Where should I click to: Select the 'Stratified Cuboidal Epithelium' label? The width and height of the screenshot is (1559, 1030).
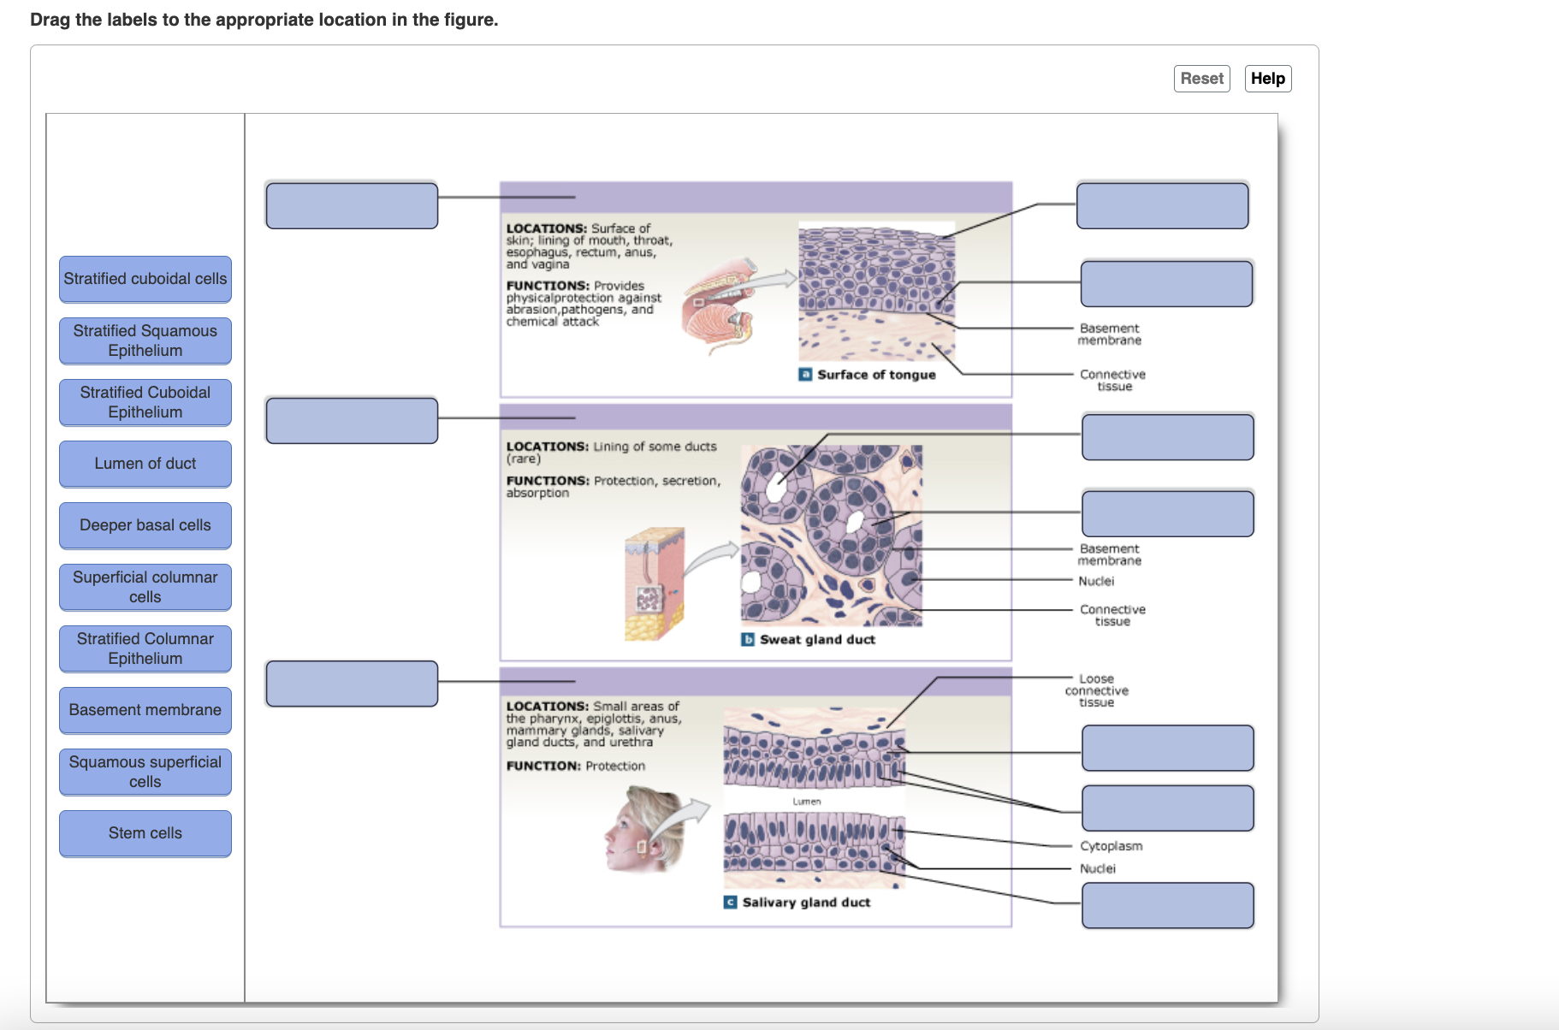pos(145,402)
